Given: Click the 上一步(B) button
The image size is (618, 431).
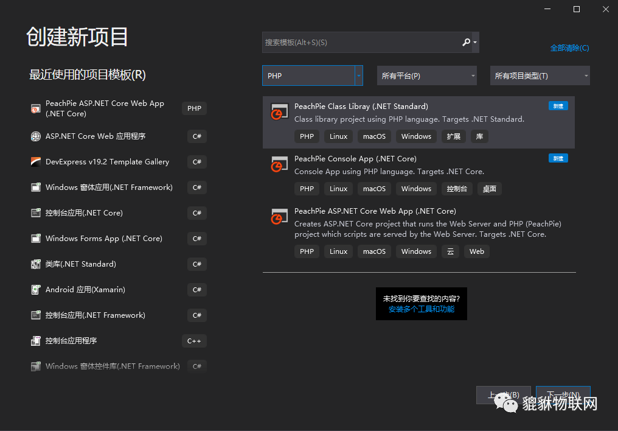Looking at the screenshot, I should point(504,395).
